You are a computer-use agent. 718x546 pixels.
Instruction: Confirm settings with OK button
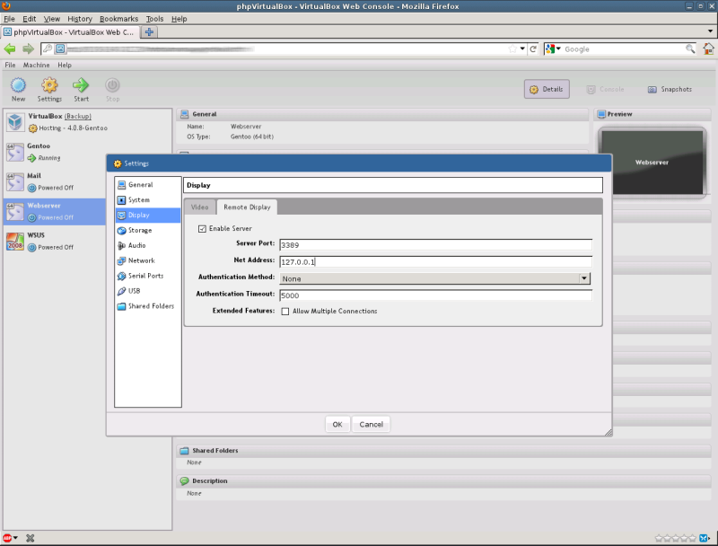[337, 424]
